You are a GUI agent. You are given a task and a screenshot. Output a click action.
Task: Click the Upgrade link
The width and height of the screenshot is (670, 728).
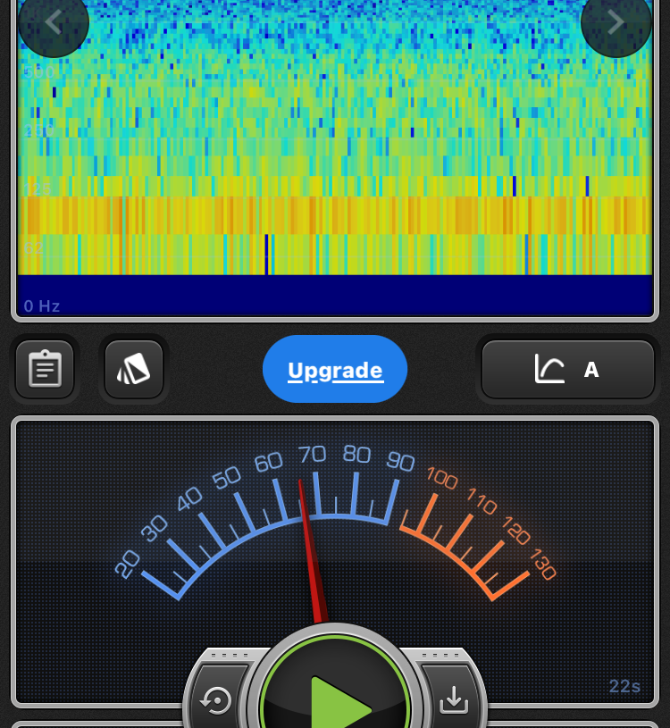click(x=335, y=370)
